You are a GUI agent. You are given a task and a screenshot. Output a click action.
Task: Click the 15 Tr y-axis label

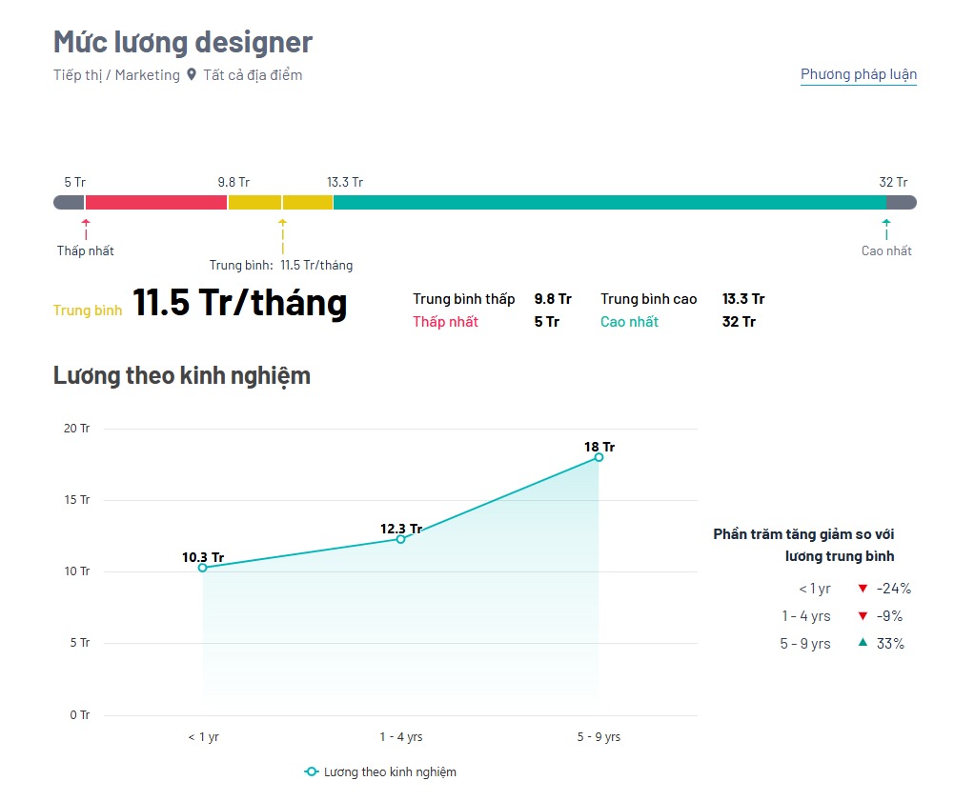click(x=77, y=500)
